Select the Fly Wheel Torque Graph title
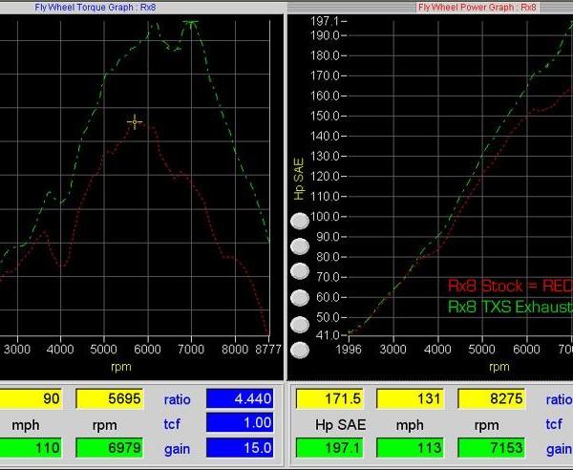Viewport: 573px width, 470px height. point(95,8)
